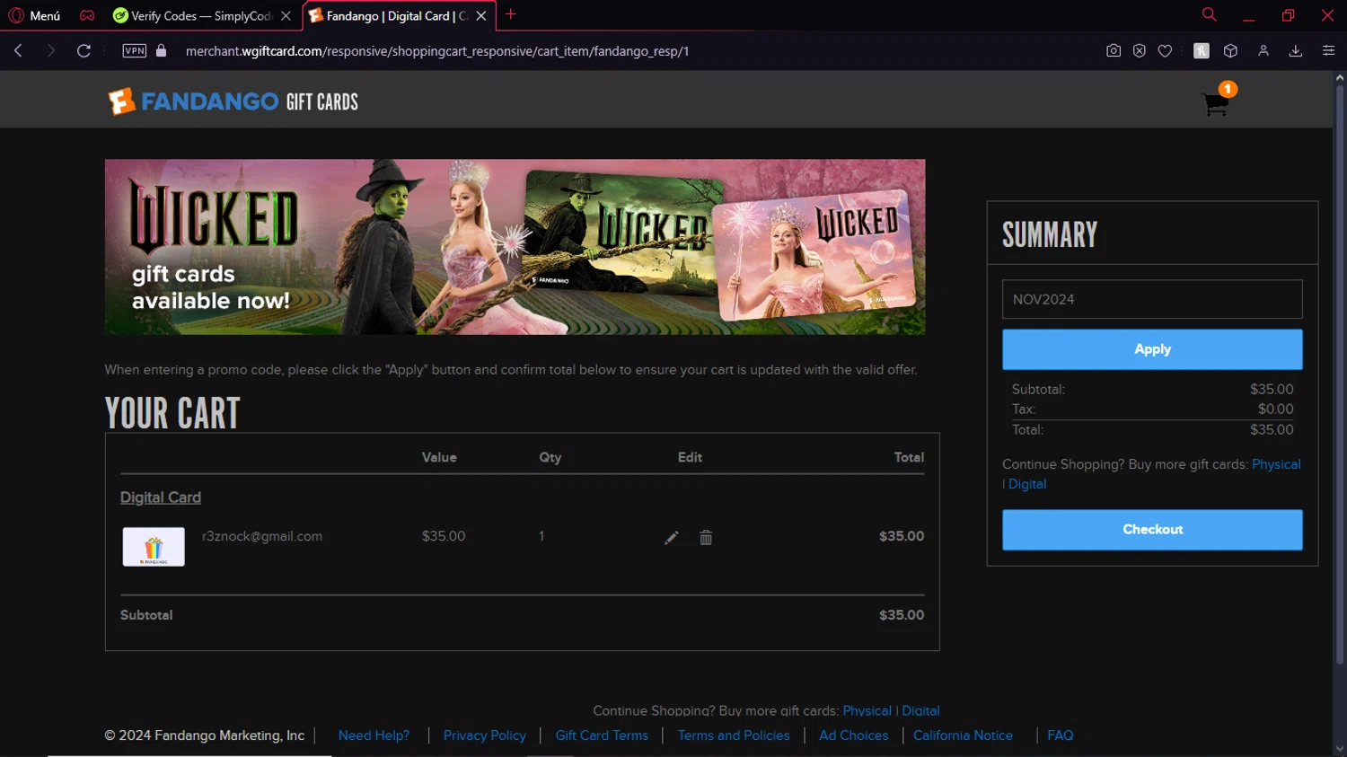
Task: Select recipient email r3znock@gmail.com text
Action: click(x=262, y=536)
